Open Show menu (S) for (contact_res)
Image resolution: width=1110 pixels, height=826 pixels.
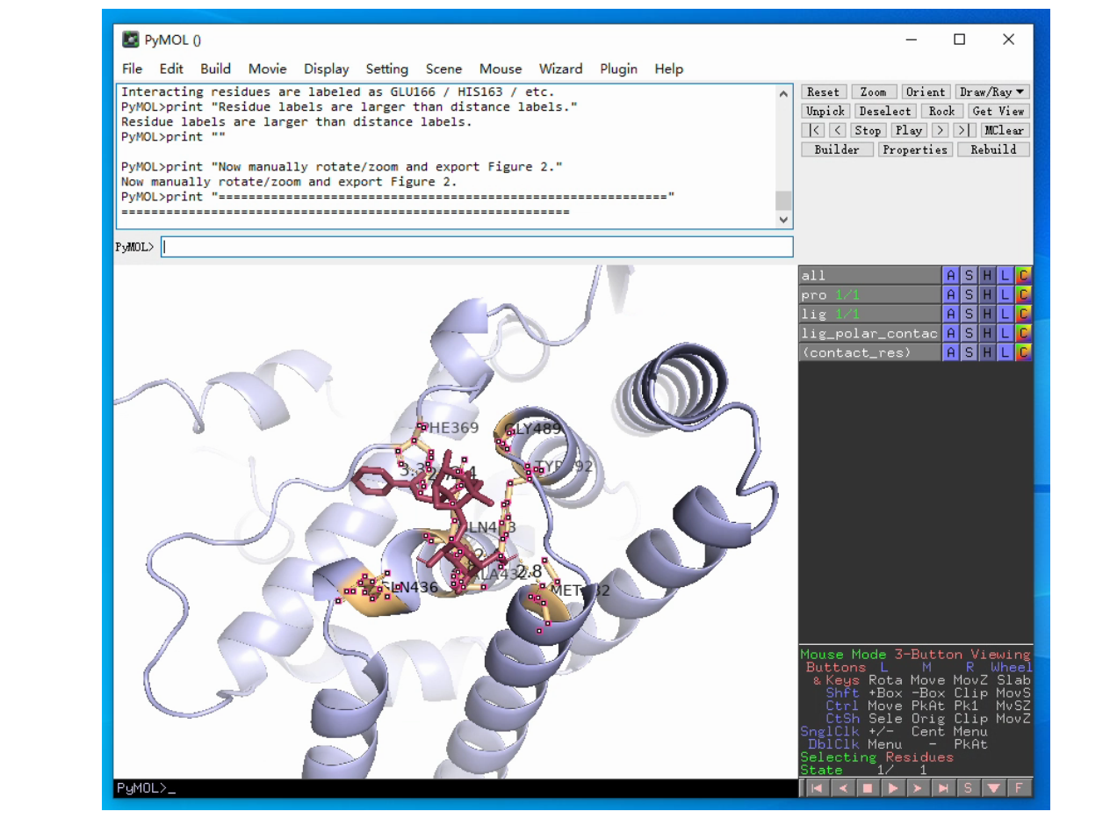click(x=969, y=352)
